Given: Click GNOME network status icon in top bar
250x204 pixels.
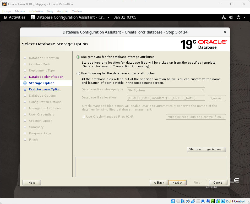Looking at the screenshot, I should tap(224, 17).
